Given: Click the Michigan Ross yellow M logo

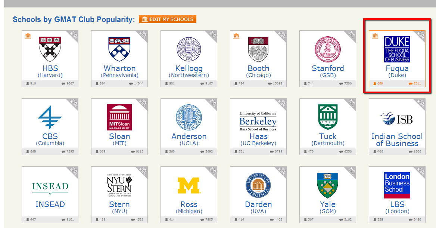Looking at the screenshot, I should coord(189,185).
